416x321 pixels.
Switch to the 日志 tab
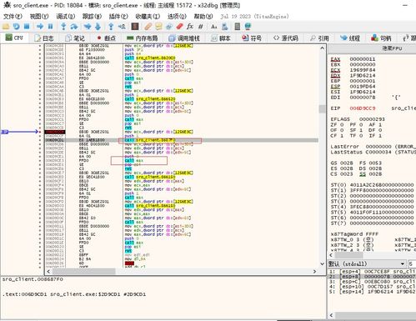click(x=44, y=38)
